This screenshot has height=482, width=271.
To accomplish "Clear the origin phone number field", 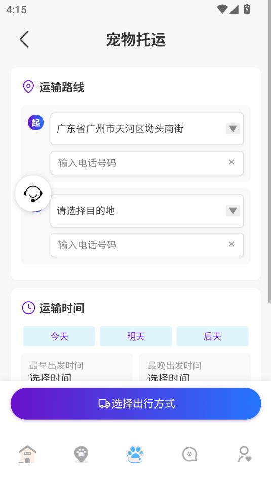I will [x=231, y=162].
